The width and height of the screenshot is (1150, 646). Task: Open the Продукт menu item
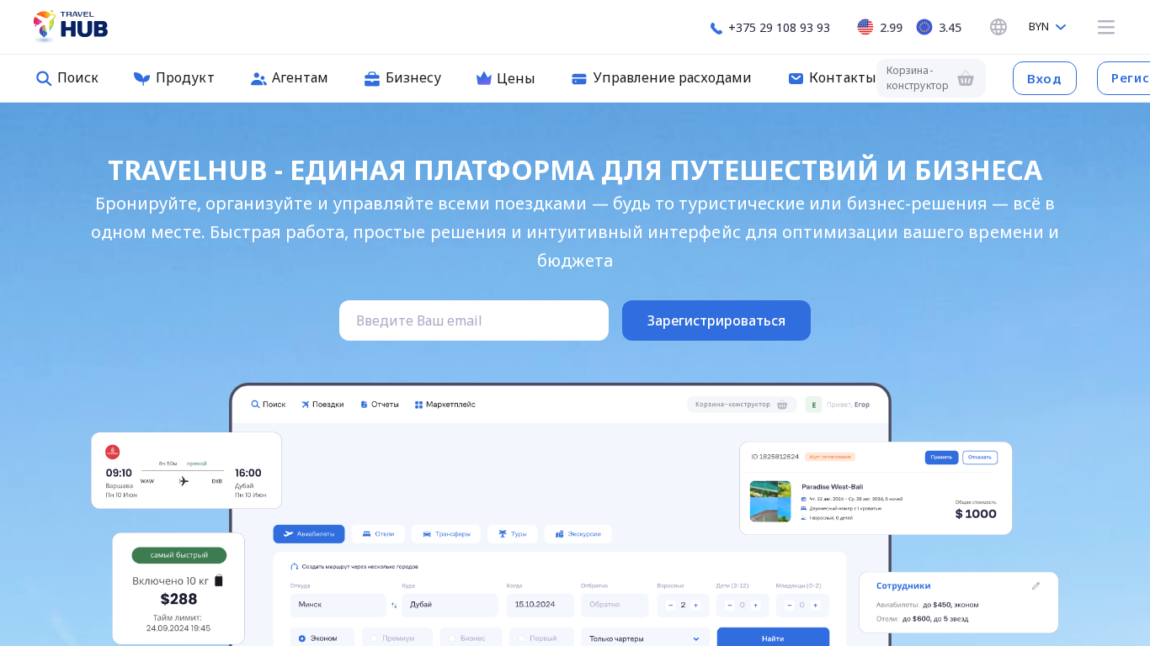tap(174, 78)
